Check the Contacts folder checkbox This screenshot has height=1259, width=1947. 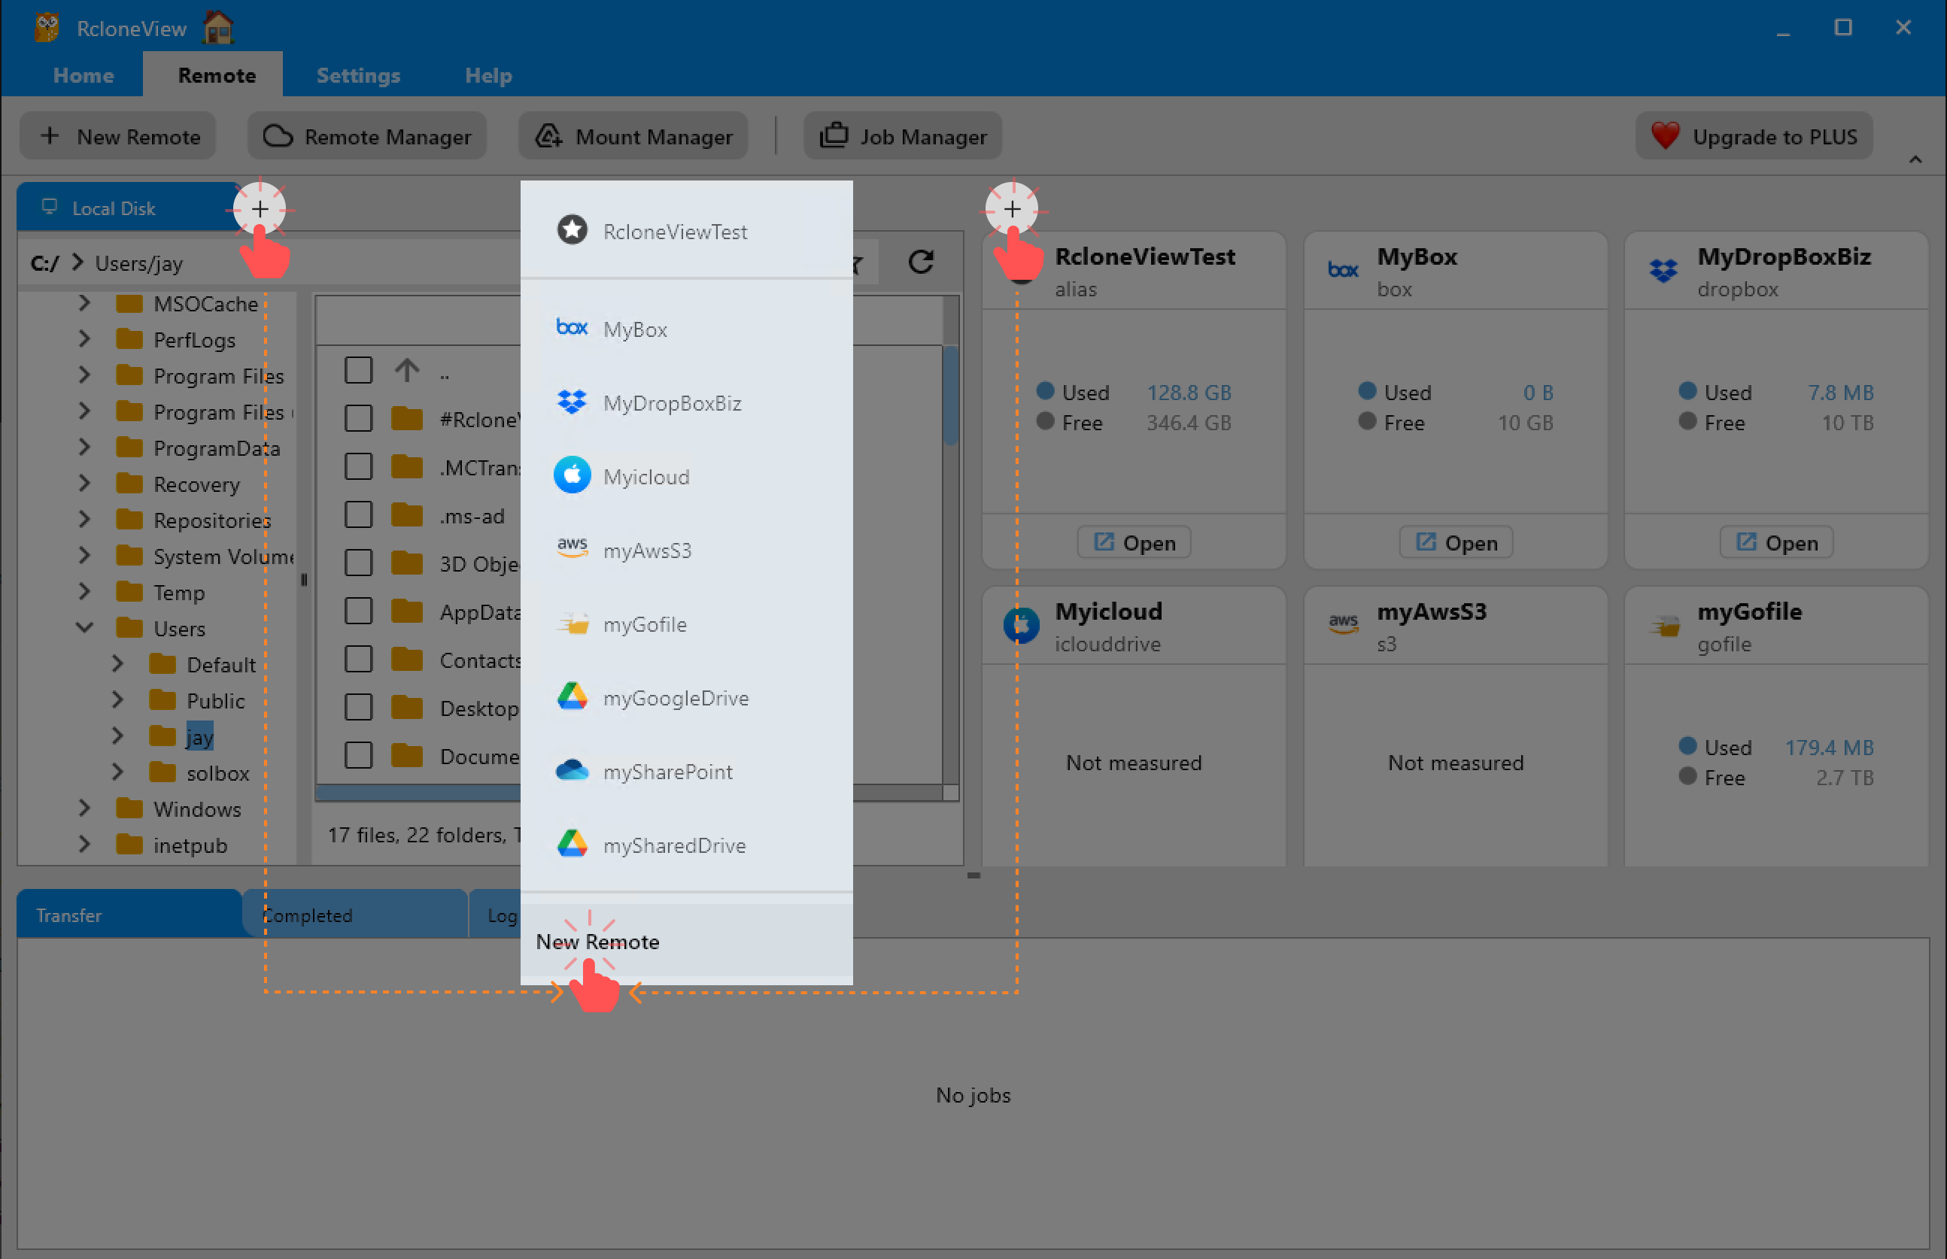(358, 658)
